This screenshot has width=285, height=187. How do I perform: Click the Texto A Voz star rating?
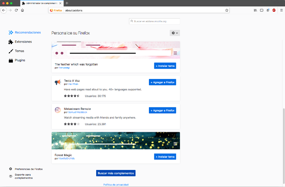[72, 96]
